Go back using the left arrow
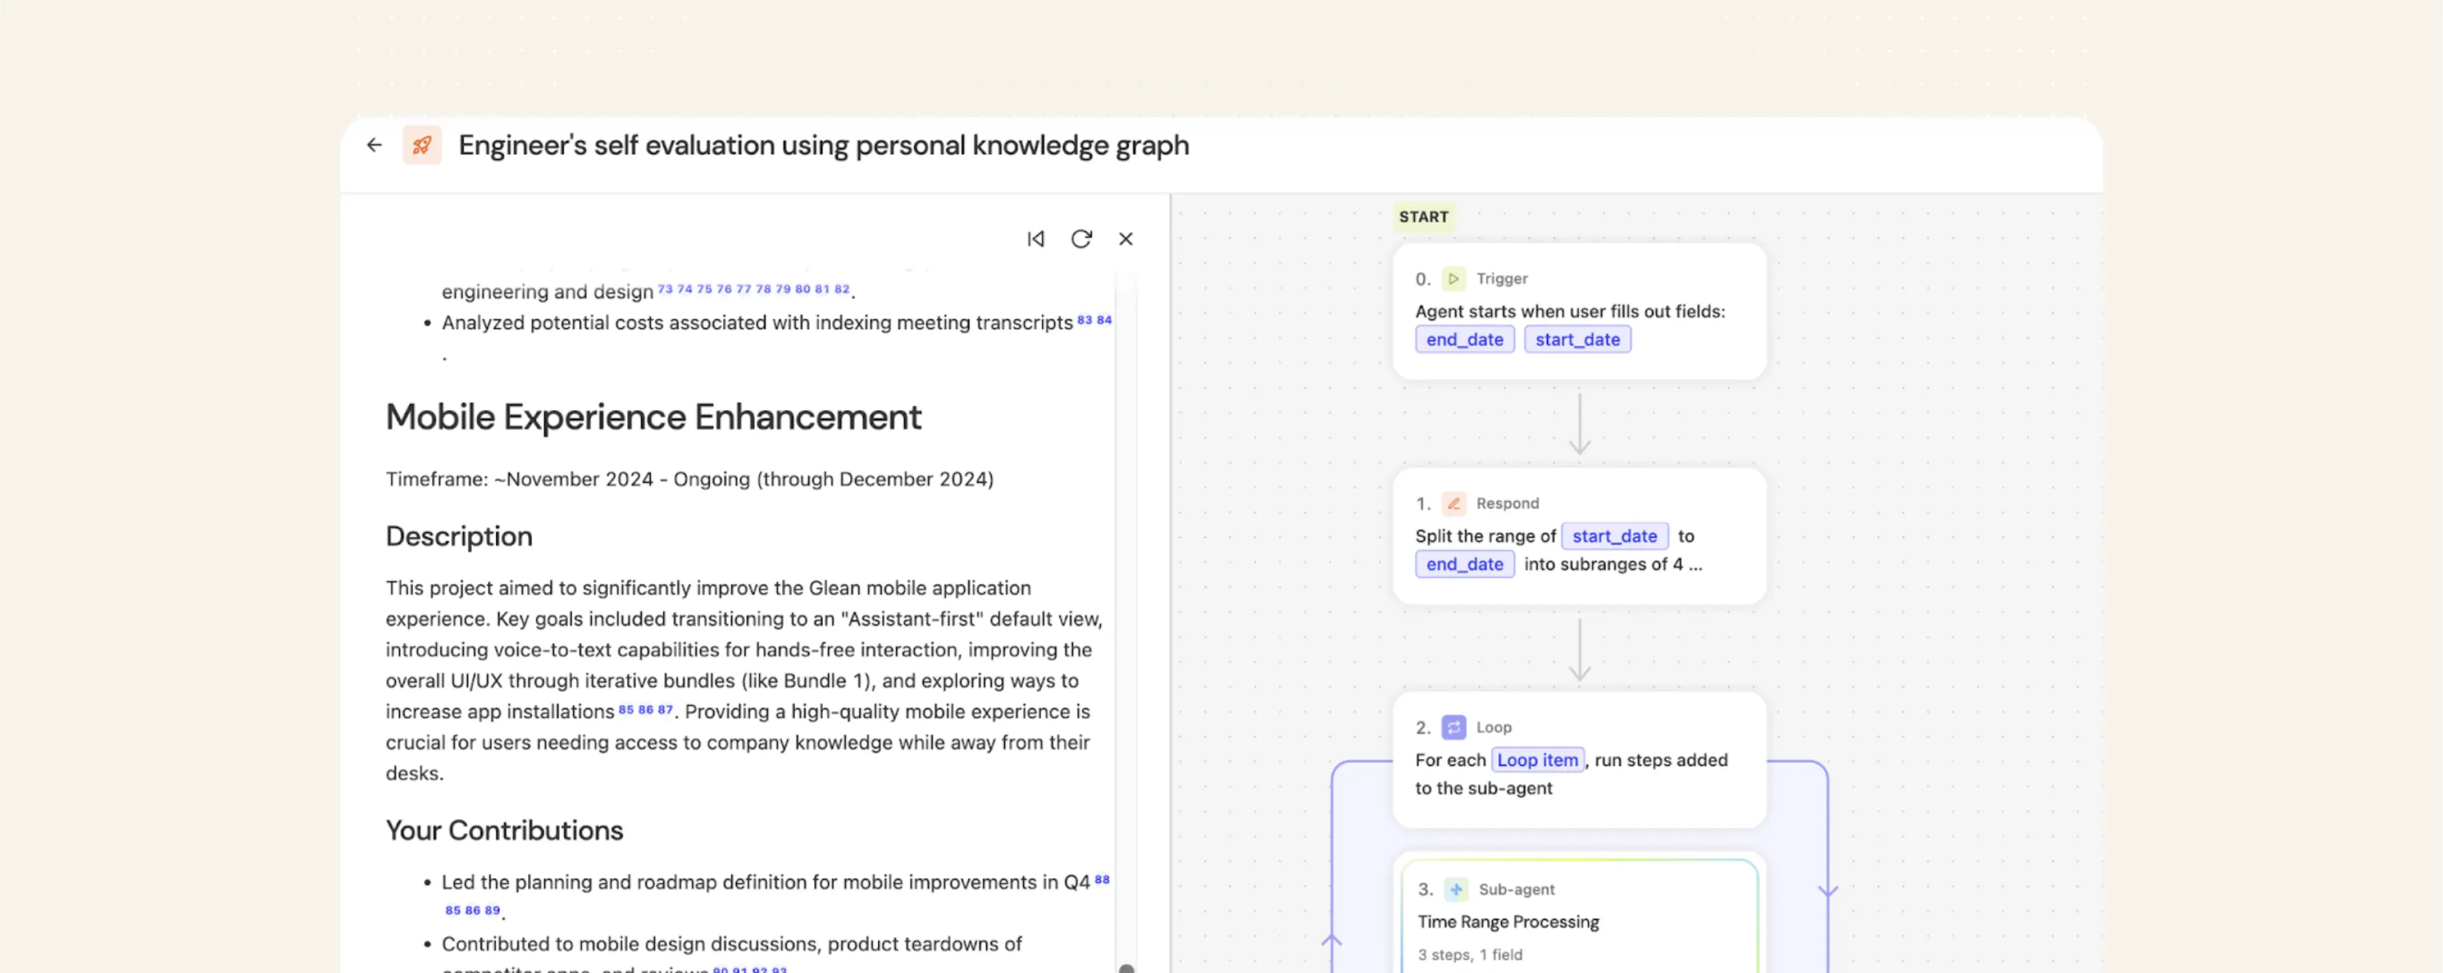This screenshot has width=2443, height=973. click(375, 145)
